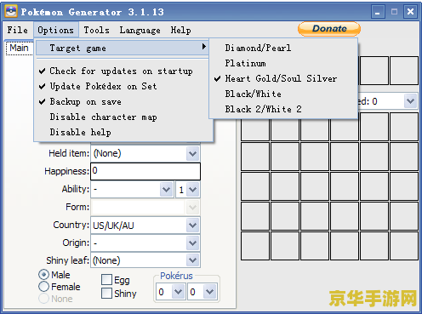Open the Tools menu
The width and height of the screenshot is (422, 314).
point(96,30)
